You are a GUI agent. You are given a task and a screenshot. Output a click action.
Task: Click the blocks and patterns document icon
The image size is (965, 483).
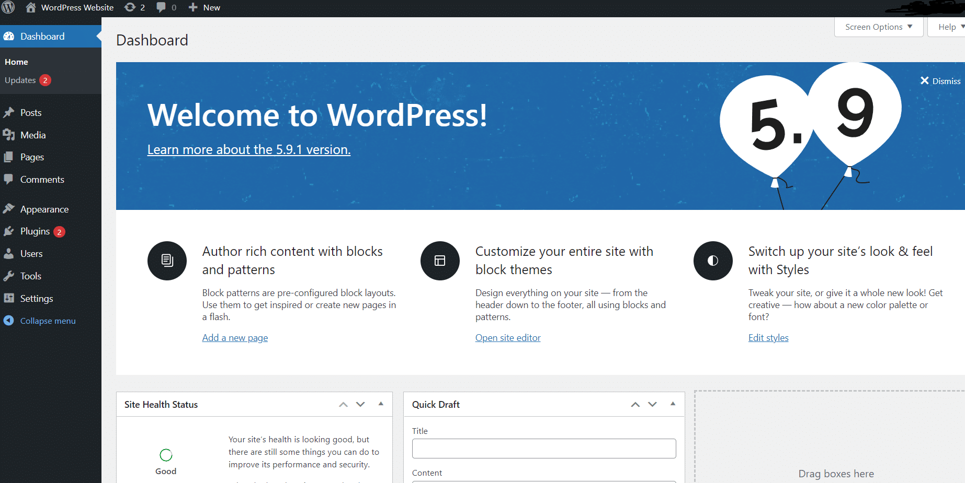click(167, 261)
